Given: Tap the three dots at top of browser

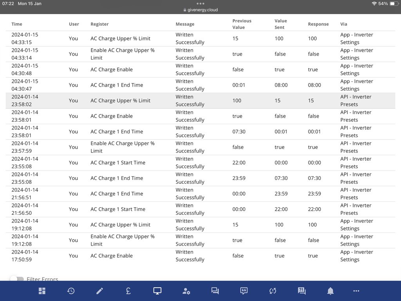Looking at the screenshot, I should click(x=200, y=4).
